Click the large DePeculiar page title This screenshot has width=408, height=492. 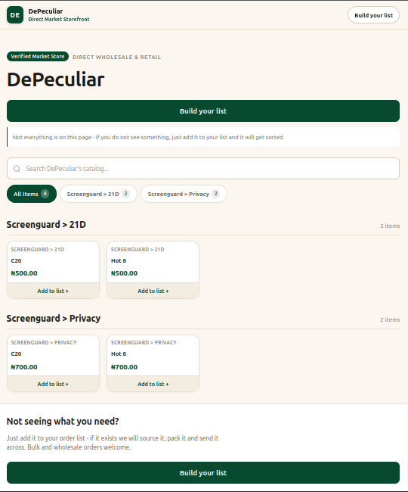point(55,79)
